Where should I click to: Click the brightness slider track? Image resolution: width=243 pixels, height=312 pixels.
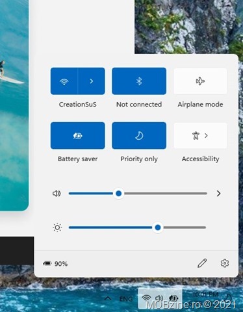click(137, 227)
